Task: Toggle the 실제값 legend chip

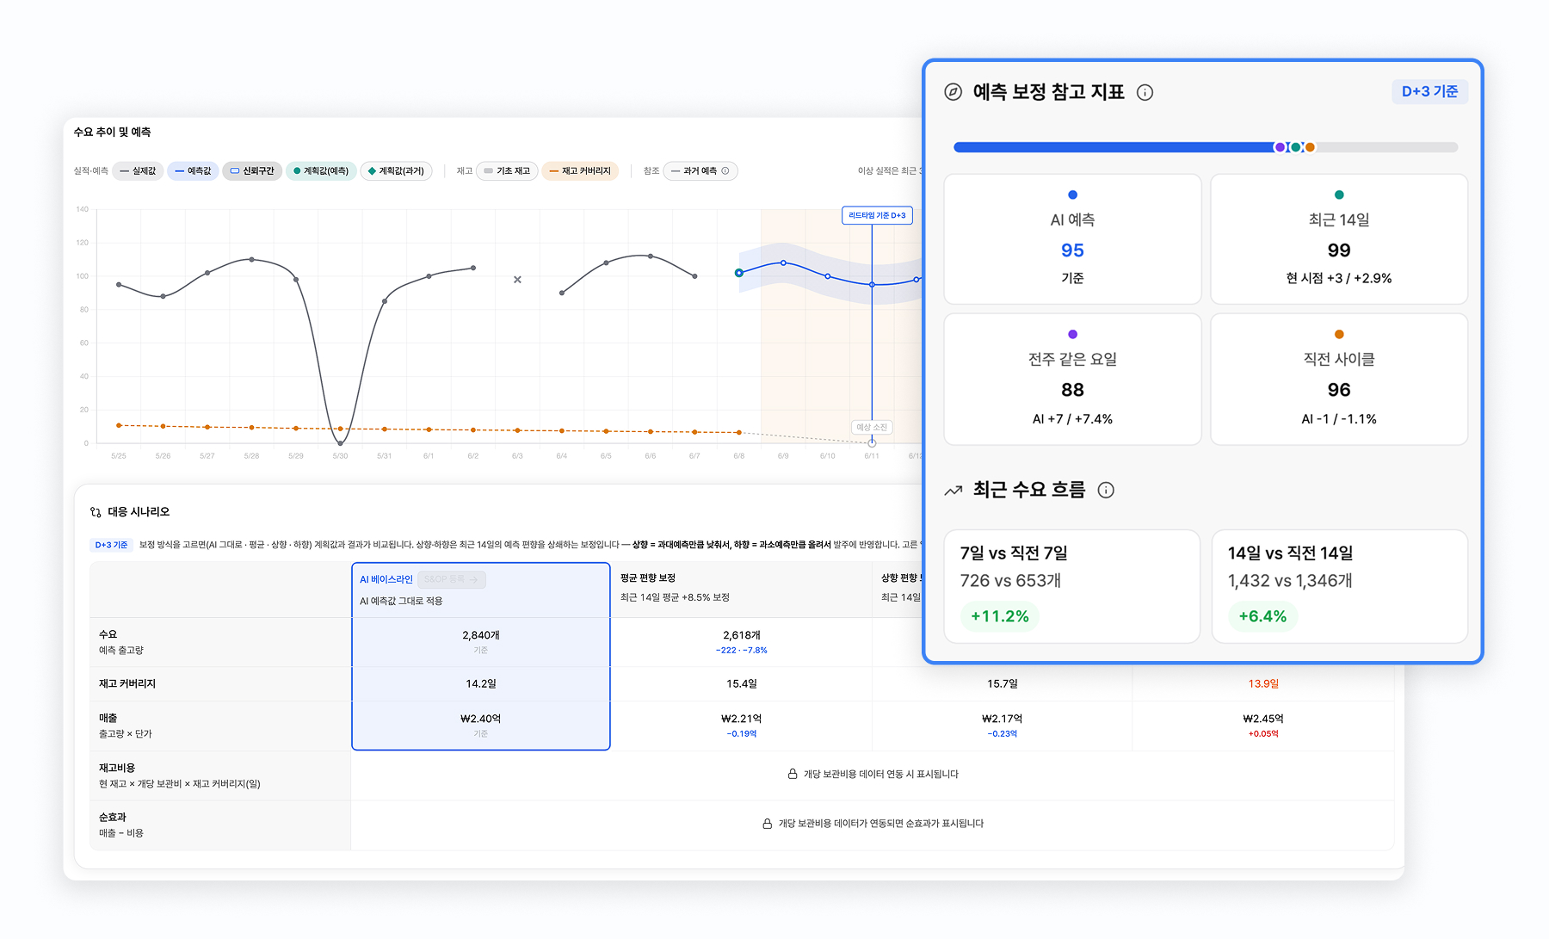Action: pyautogui.click(x=138, y=171)
